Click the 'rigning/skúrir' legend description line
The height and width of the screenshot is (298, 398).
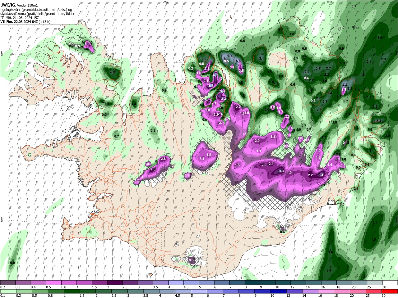coord(36,9)
